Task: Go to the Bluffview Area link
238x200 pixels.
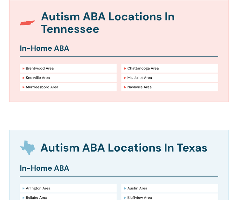Action: [x=140, y=197]
